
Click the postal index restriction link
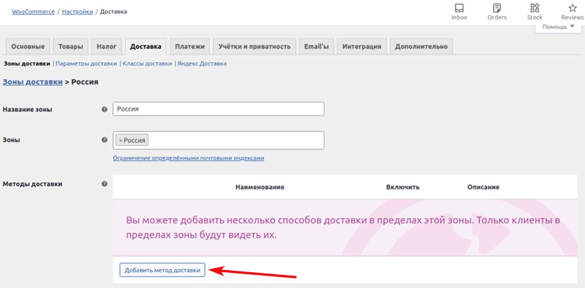coord(188,158)
